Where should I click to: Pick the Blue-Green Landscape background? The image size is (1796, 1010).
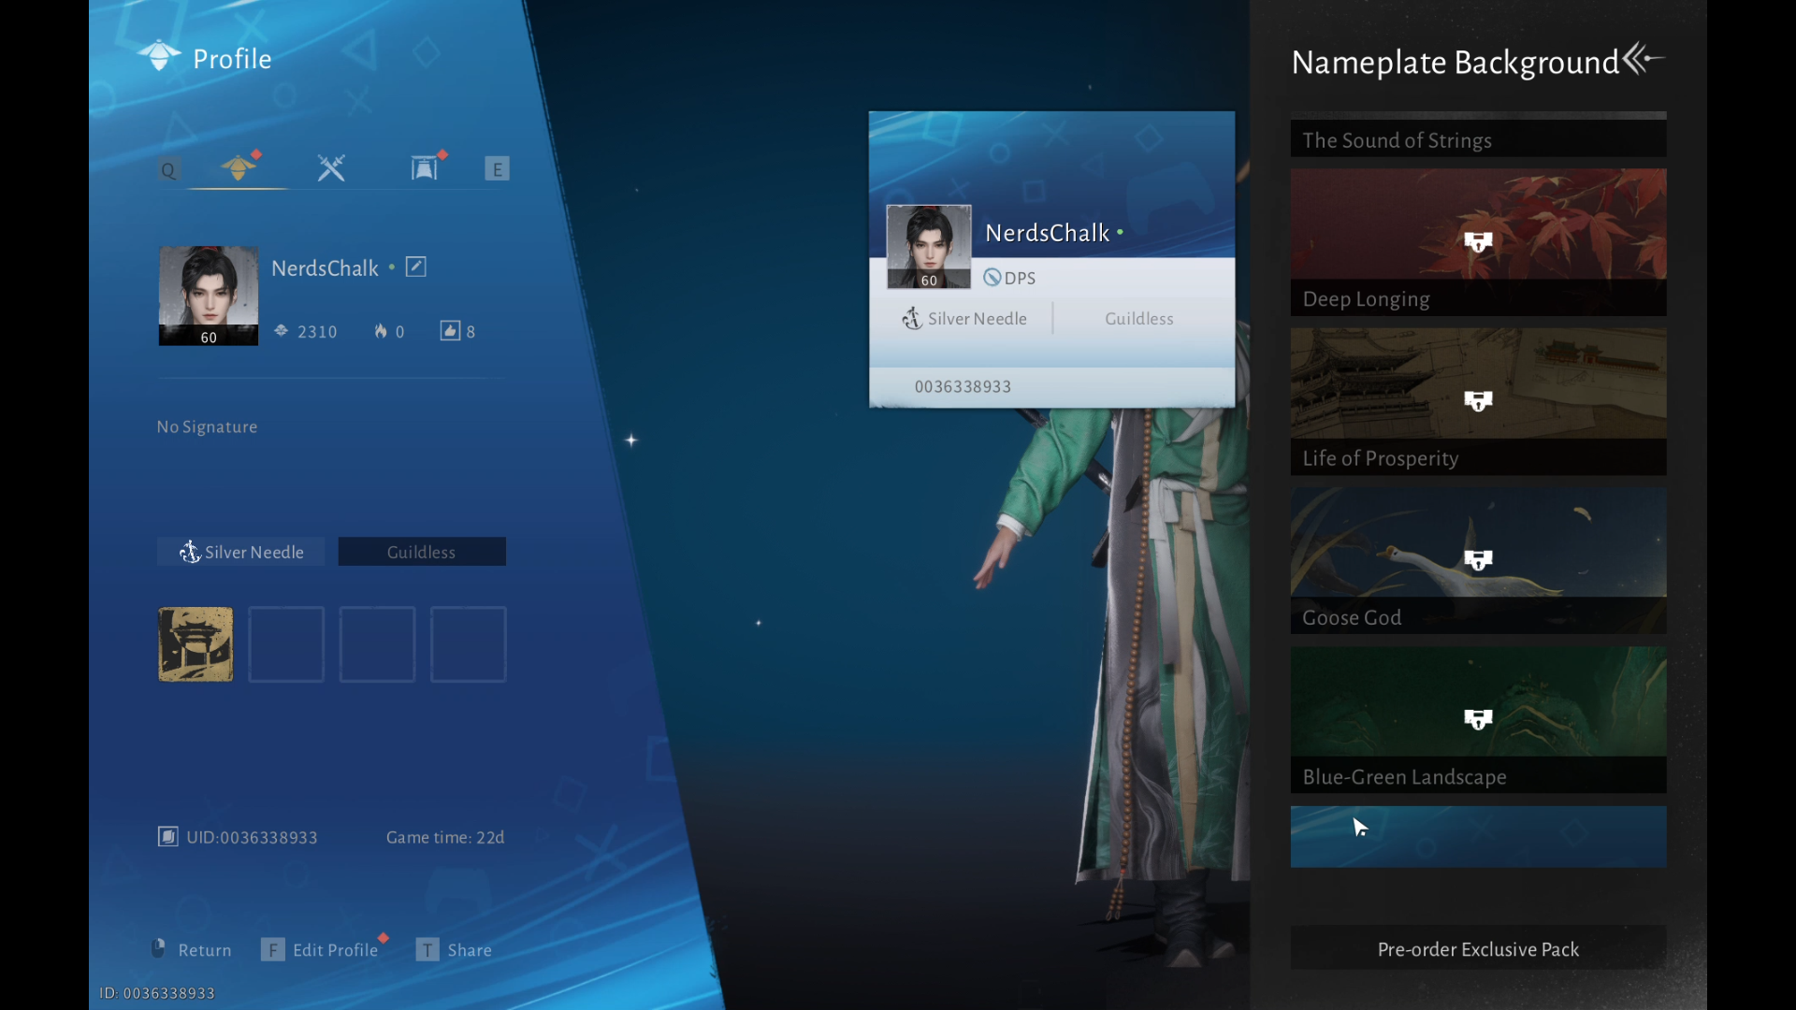point(1478,718)
